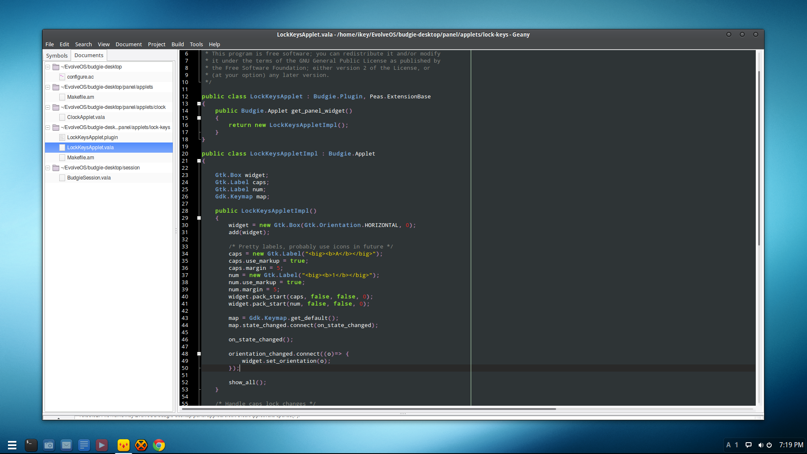
Task: Launch the media player panel icon
Action: click(102, 445)
